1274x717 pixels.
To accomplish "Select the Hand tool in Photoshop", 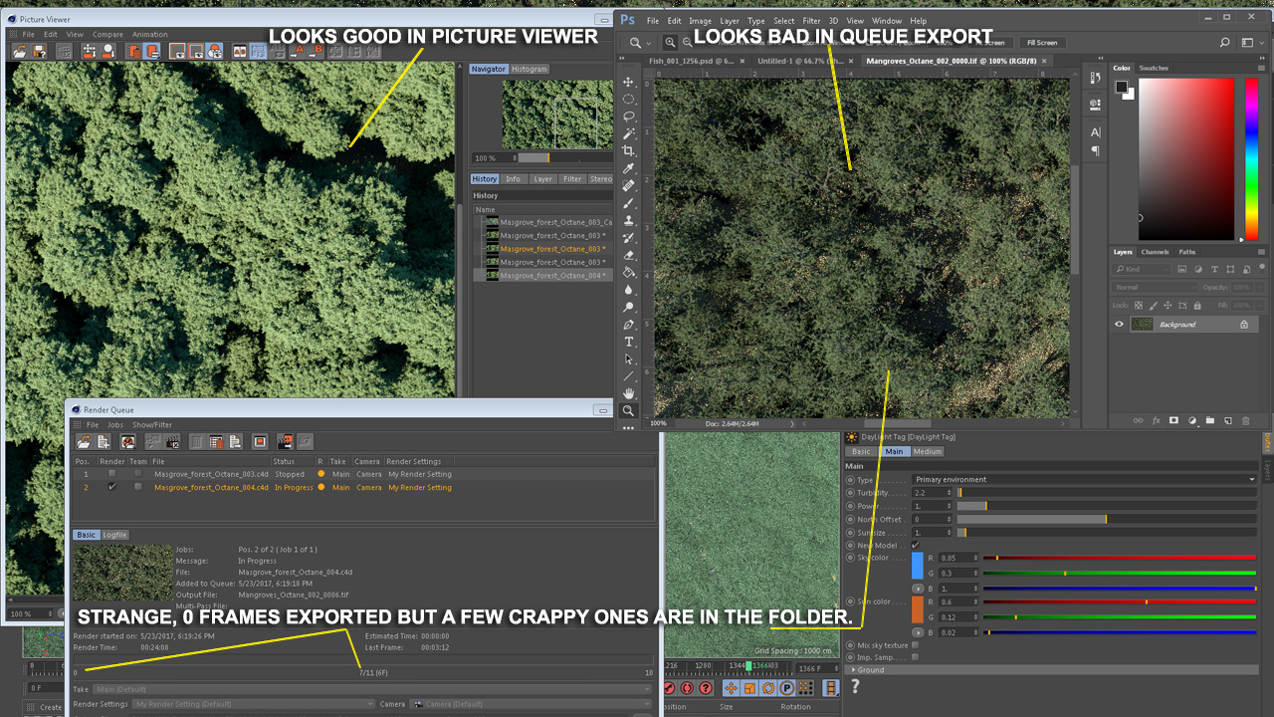I will click(x=628, y=393).
